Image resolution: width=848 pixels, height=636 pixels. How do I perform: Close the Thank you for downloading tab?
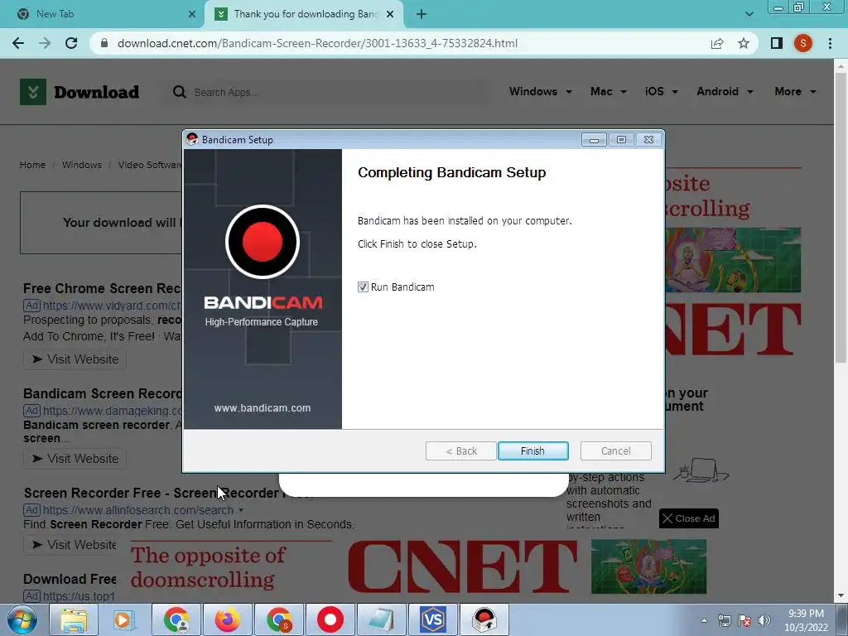tap(390, 15)
